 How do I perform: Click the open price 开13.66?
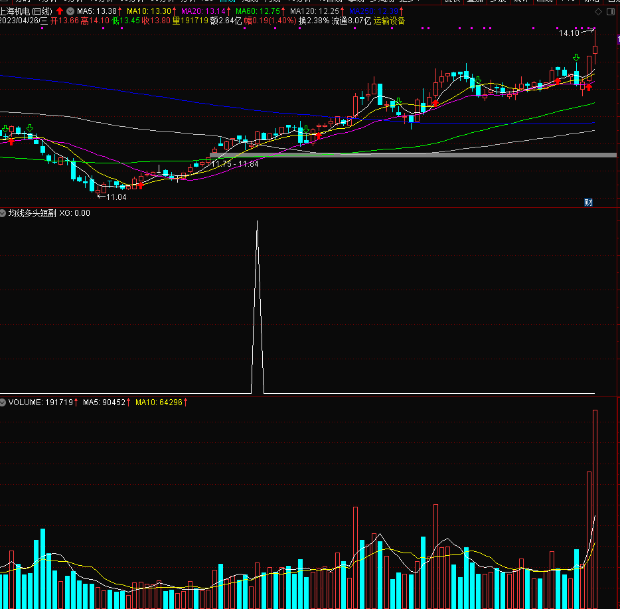pos(65,21)
